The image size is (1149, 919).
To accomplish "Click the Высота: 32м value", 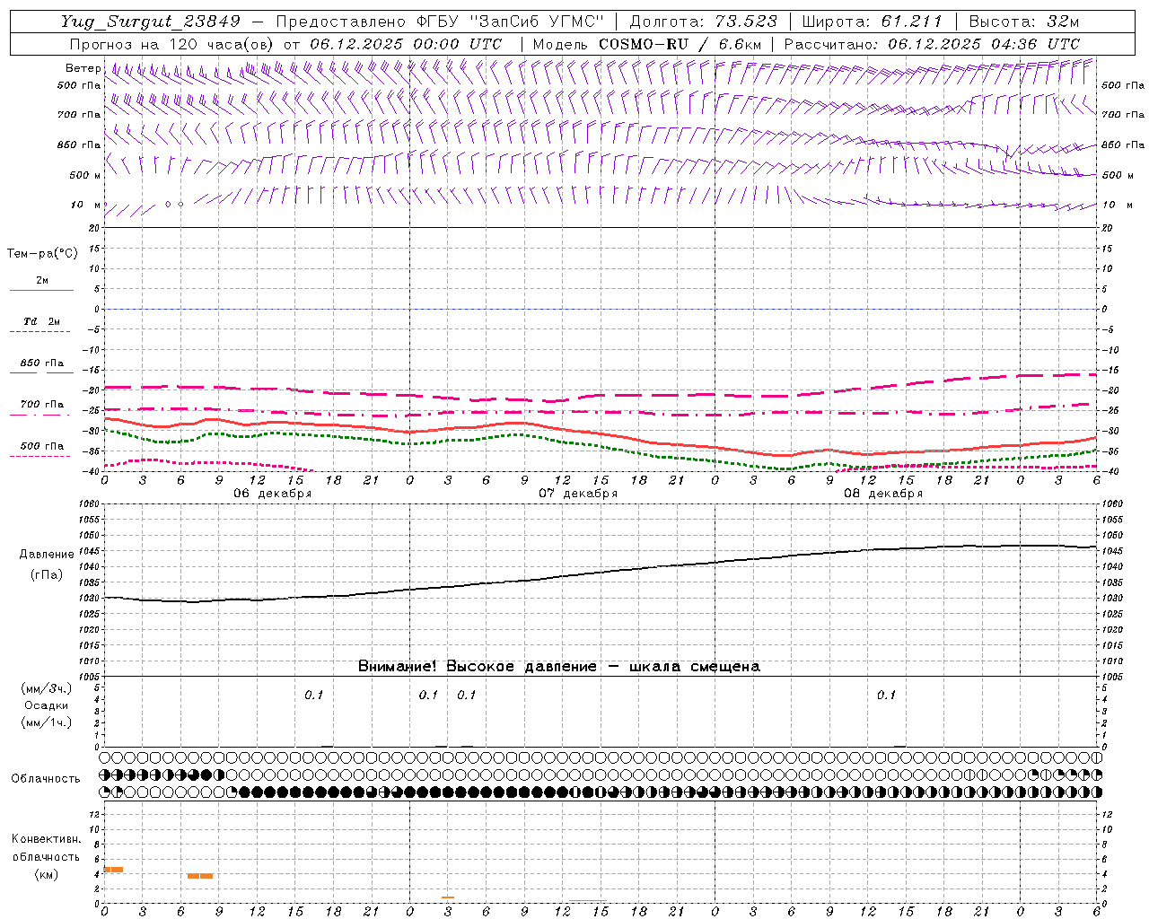I will 1022,22.
